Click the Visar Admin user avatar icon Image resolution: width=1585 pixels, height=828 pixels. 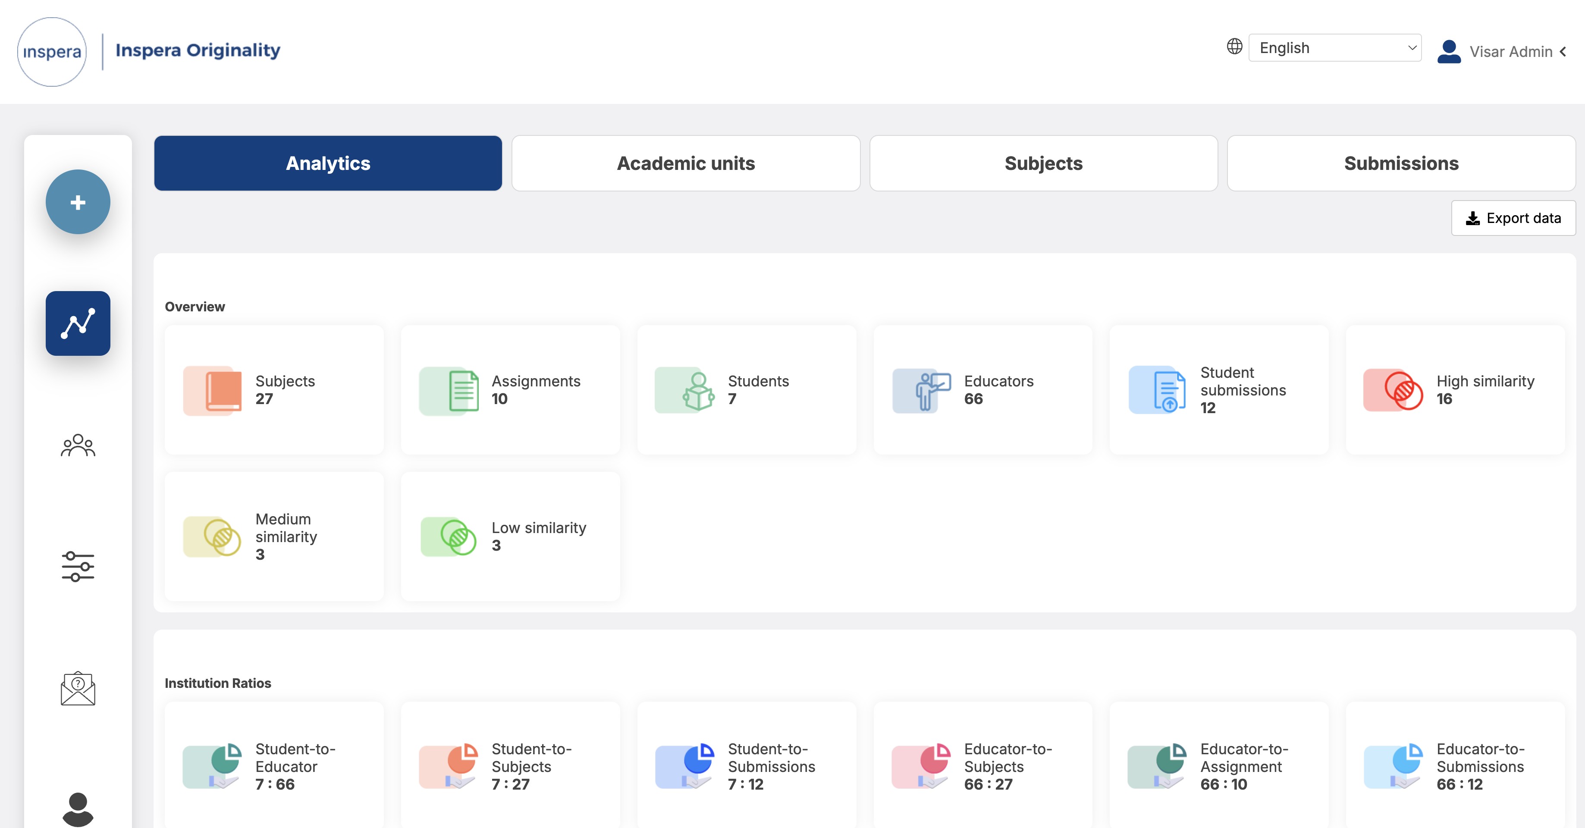pyautogui.click(x=1449, y=51)
